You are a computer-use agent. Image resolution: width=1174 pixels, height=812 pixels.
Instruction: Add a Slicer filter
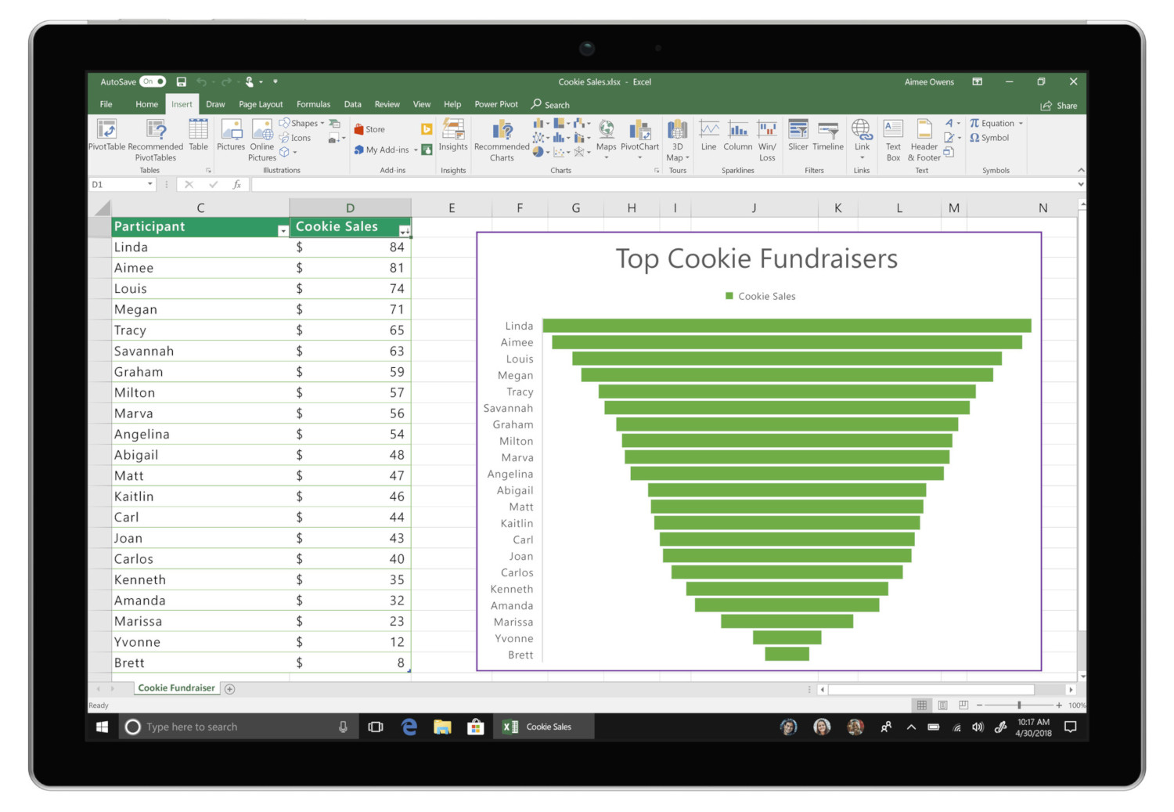[798, 135]
